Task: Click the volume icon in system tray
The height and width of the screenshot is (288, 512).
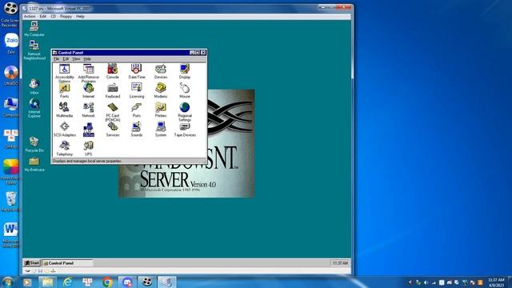Action: point(426,282)
